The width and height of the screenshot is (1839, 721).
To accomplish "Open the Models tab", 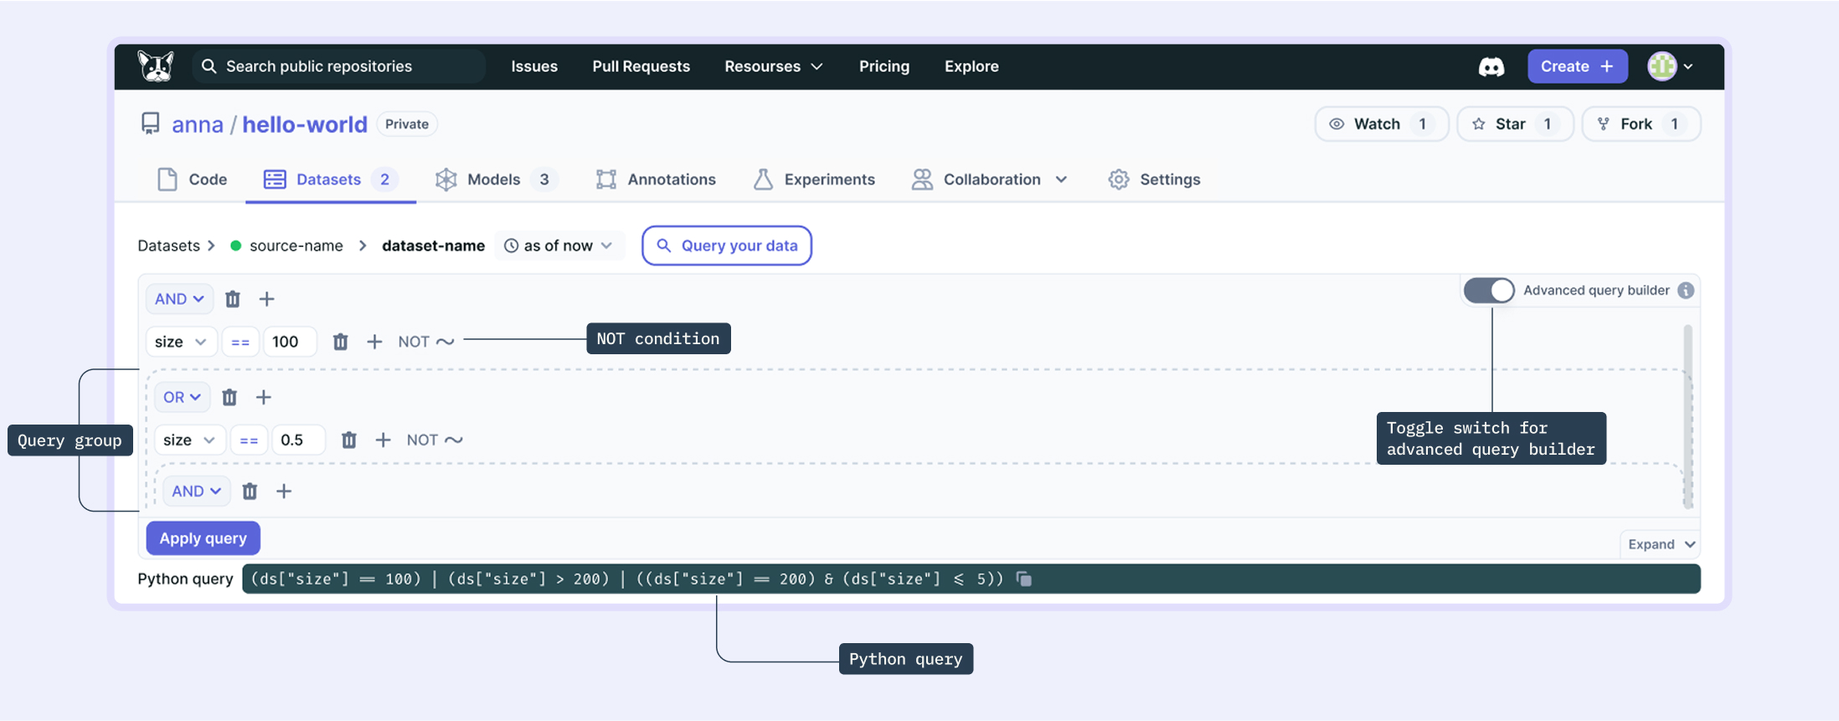I will [x=496, y=179].
